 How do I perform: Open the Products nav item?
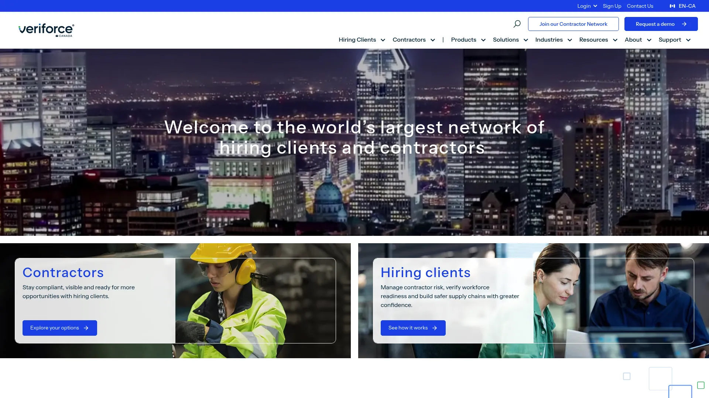[x=463, y=40]
